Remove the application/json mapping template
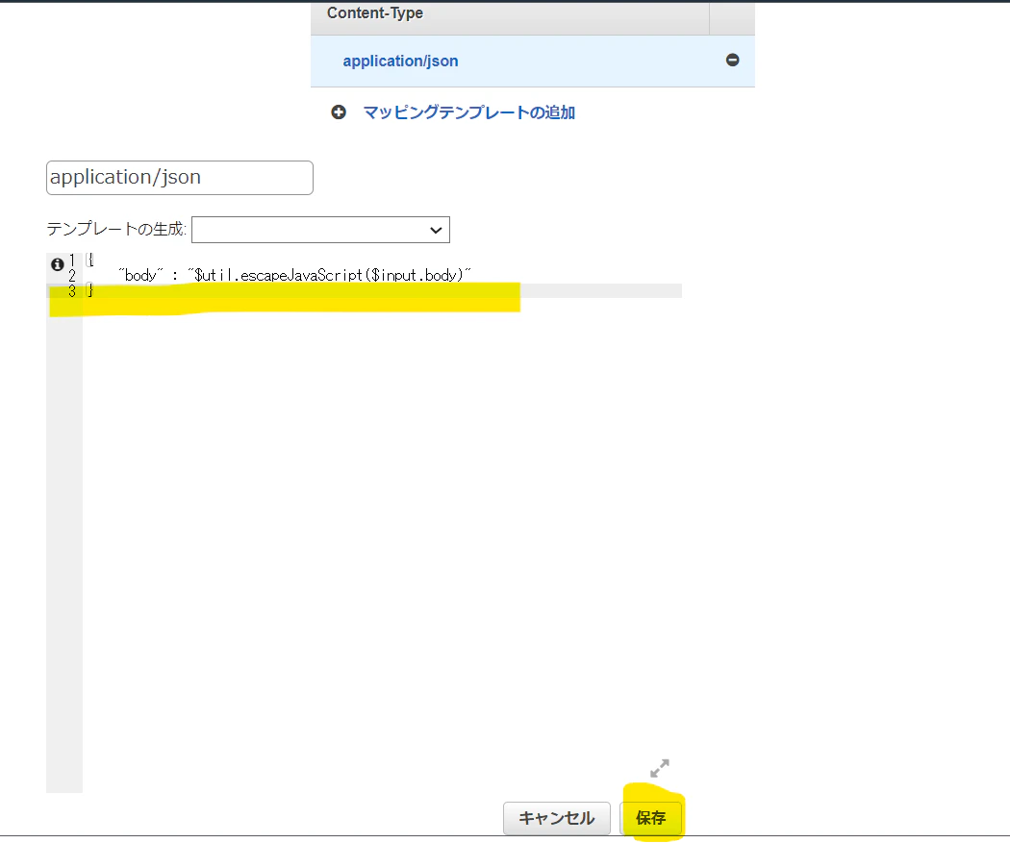This screenshot has width=1010, height=843. [732, 60]
